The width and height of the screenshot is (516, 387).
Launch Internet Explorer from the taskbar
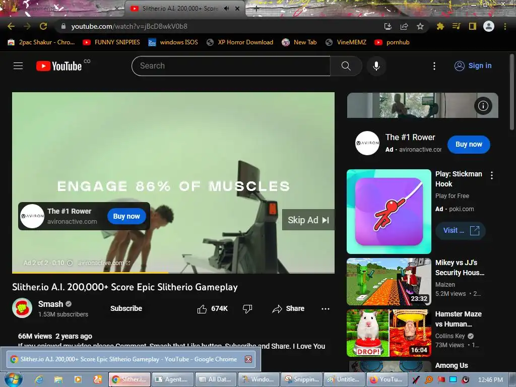pos(39,379)
